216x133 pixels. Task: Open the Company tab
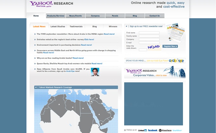click(x=95, y=16)
